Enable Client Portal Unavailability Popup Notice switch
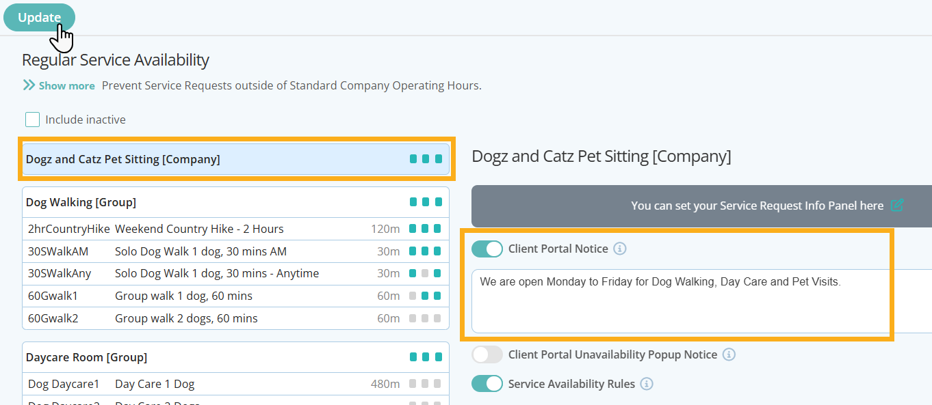This screenshot has width=932, height=405. [487, 354]
